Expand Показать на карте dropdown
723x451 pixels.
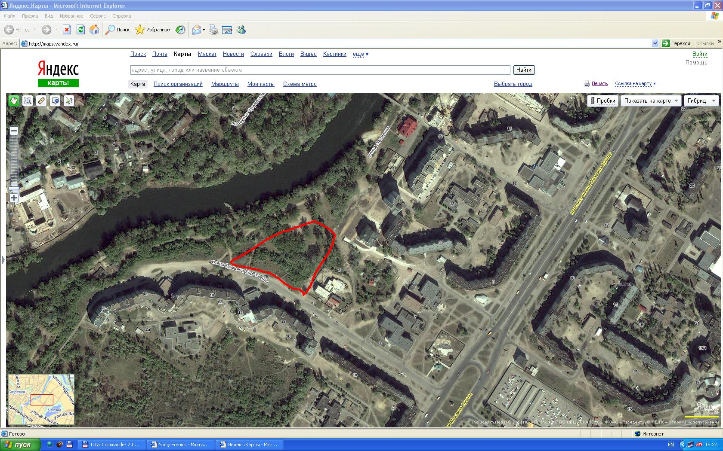point(651,101)
